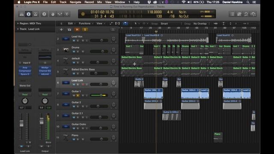
Task: Mute the Drums track
Action: [x=74, y=51]
